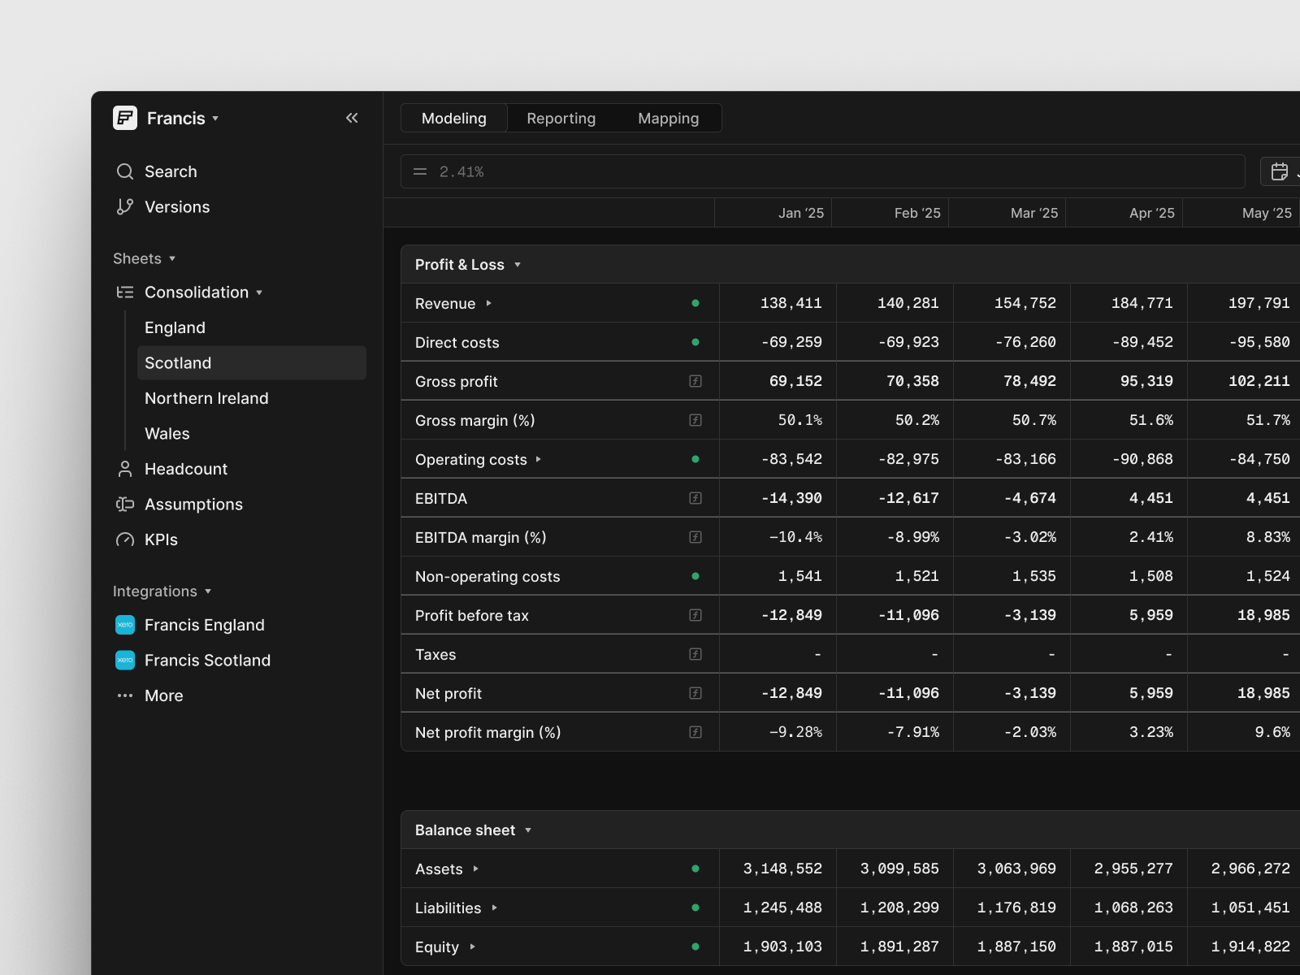The height and width of the screenshot is (975, 1300).
Task: Click the Assumptions icon
Action: [125, 505]
